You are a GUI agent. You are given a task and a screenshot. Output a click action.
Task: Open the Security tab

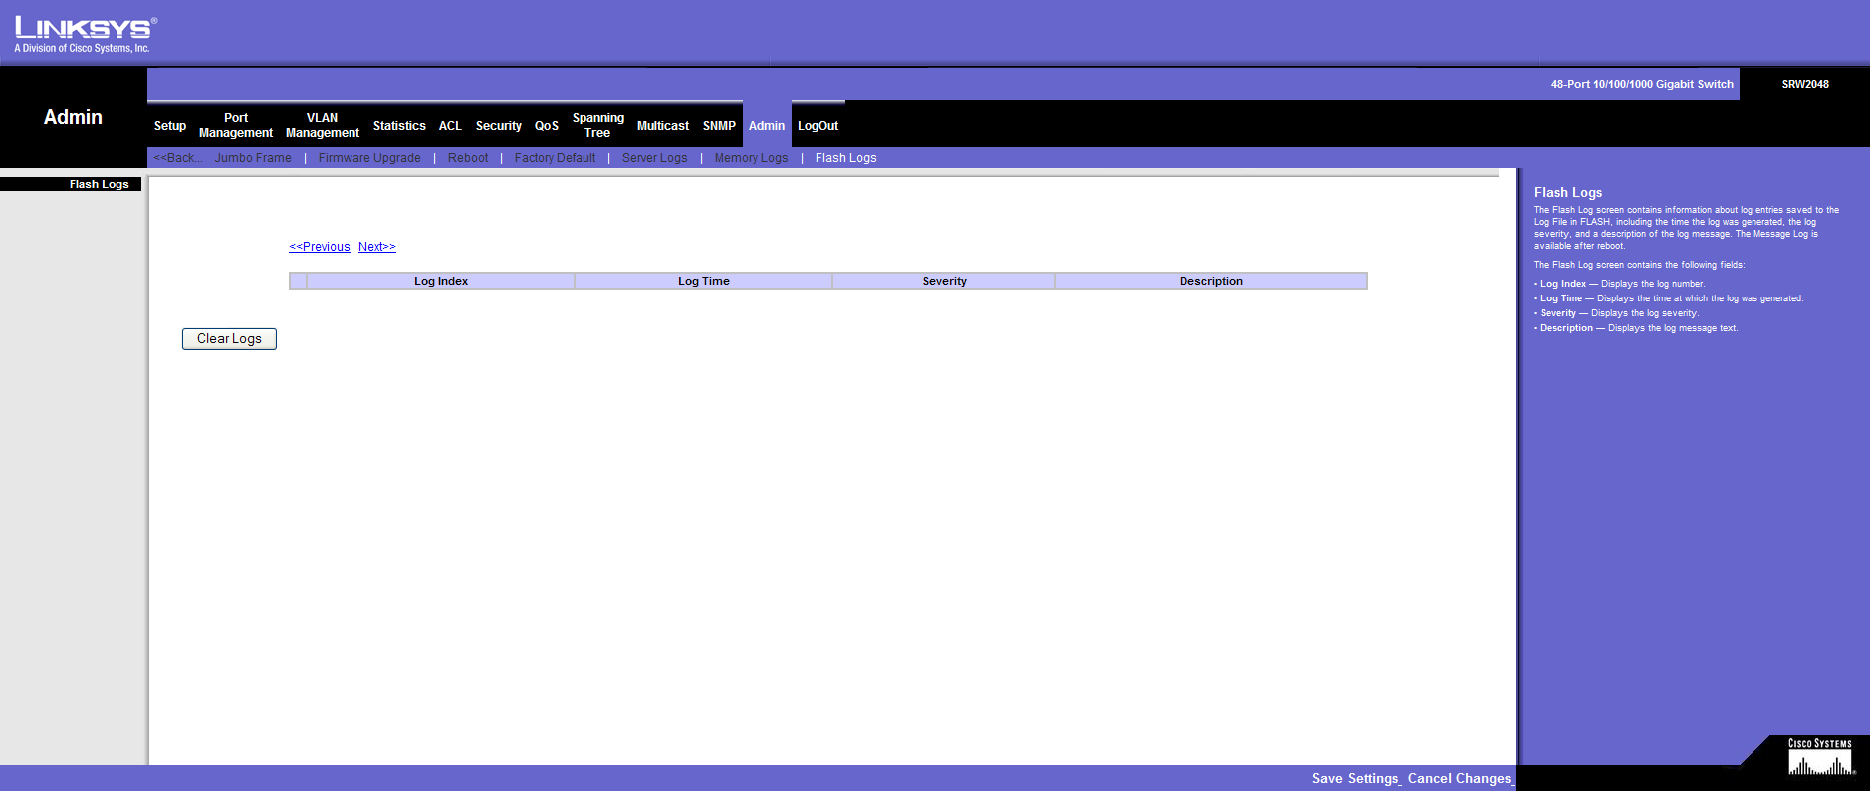(x=498, y=126)
